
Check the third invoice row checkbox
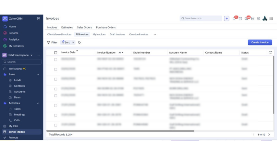click(56, 79)
